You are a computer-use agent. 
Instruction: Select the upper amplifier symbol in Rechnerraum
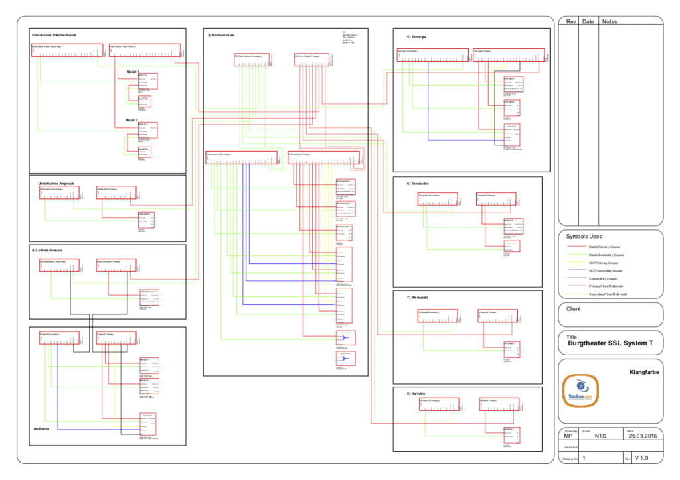click(x=345, y=338)
